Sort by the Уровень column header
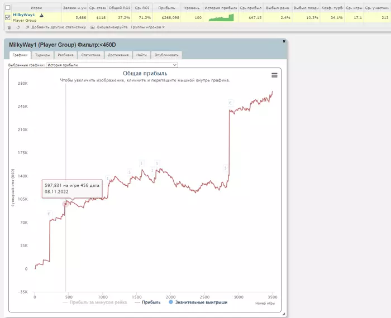Image resolution: width=391 pixels, height=318 pixels. pyautogui.click(x=192, y=8)
